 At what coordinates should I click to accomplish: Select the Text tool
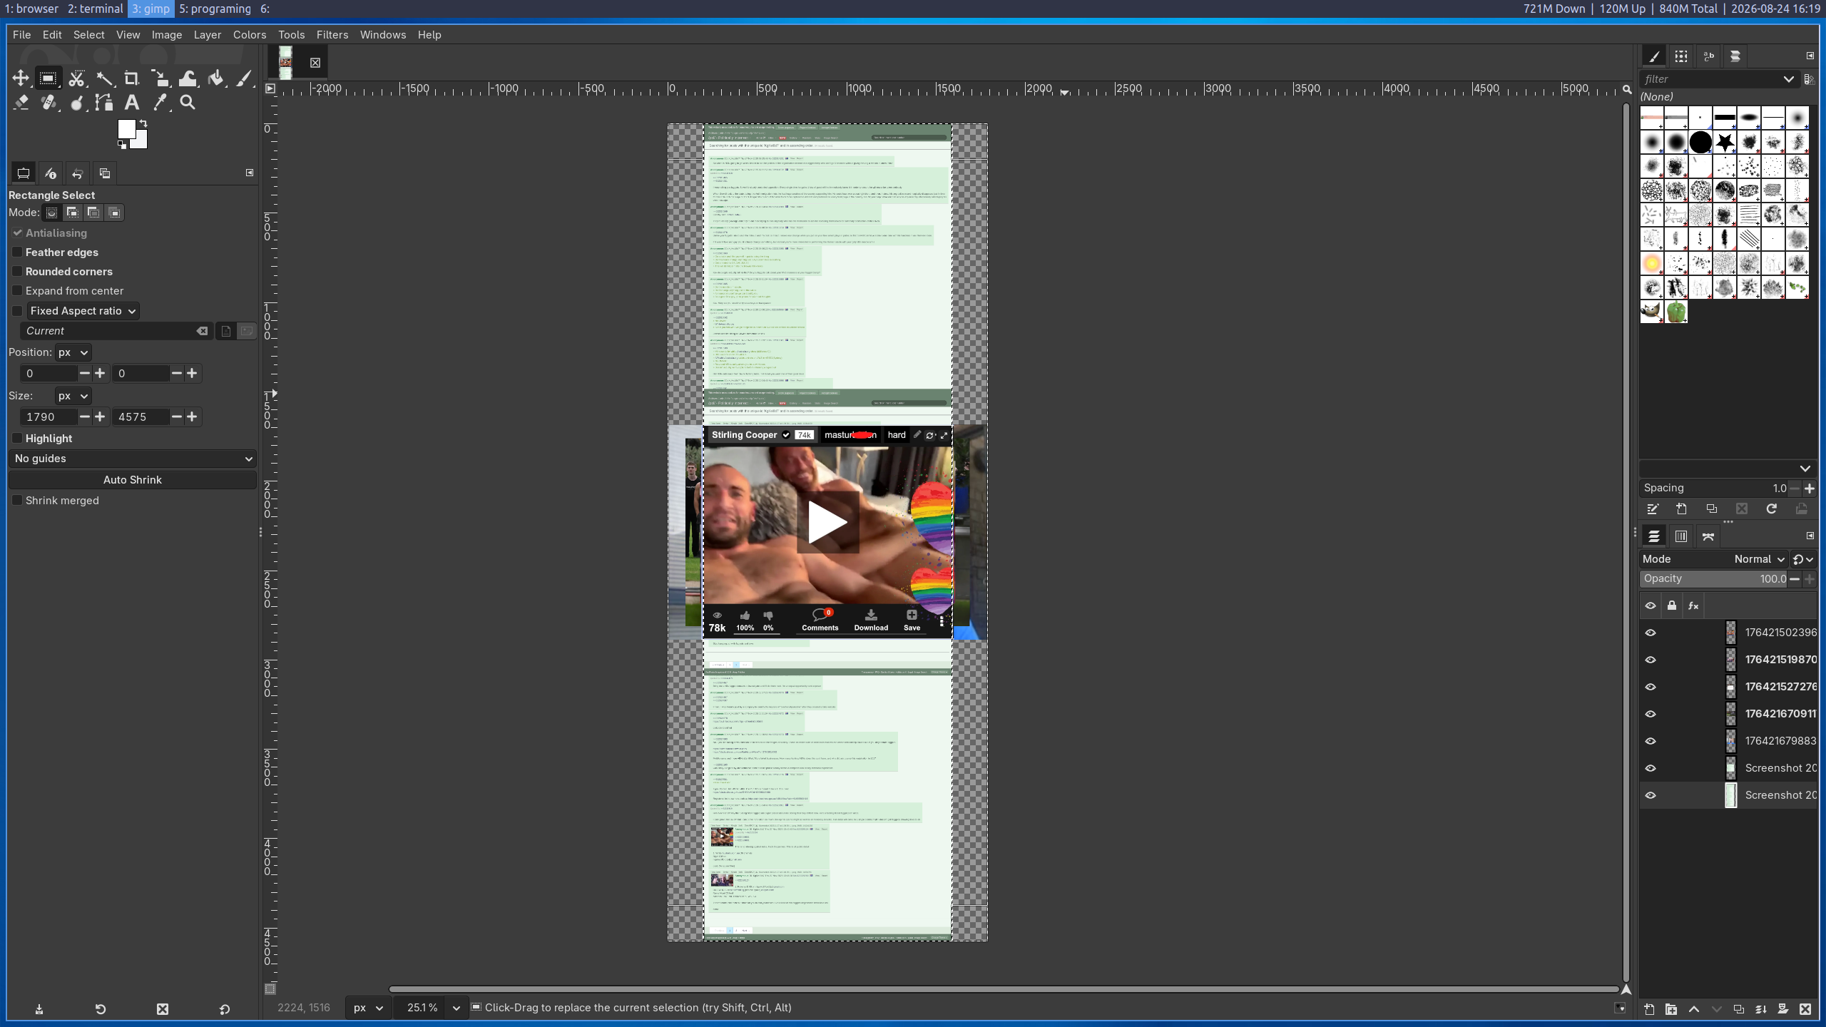click(x=132, y=103)
